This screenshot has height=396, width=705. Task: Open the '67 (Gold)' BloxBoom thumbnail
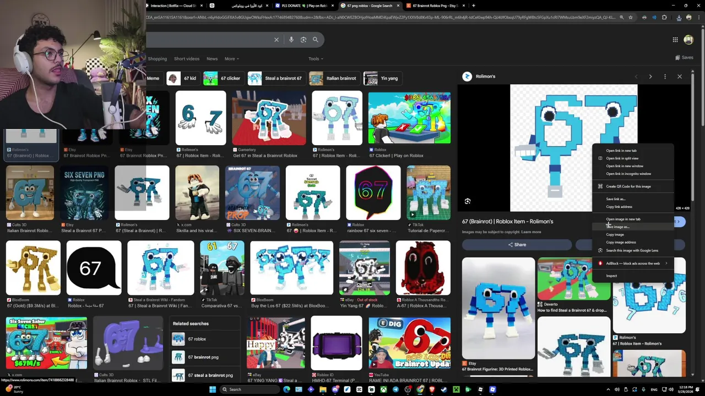pos(33,268)
